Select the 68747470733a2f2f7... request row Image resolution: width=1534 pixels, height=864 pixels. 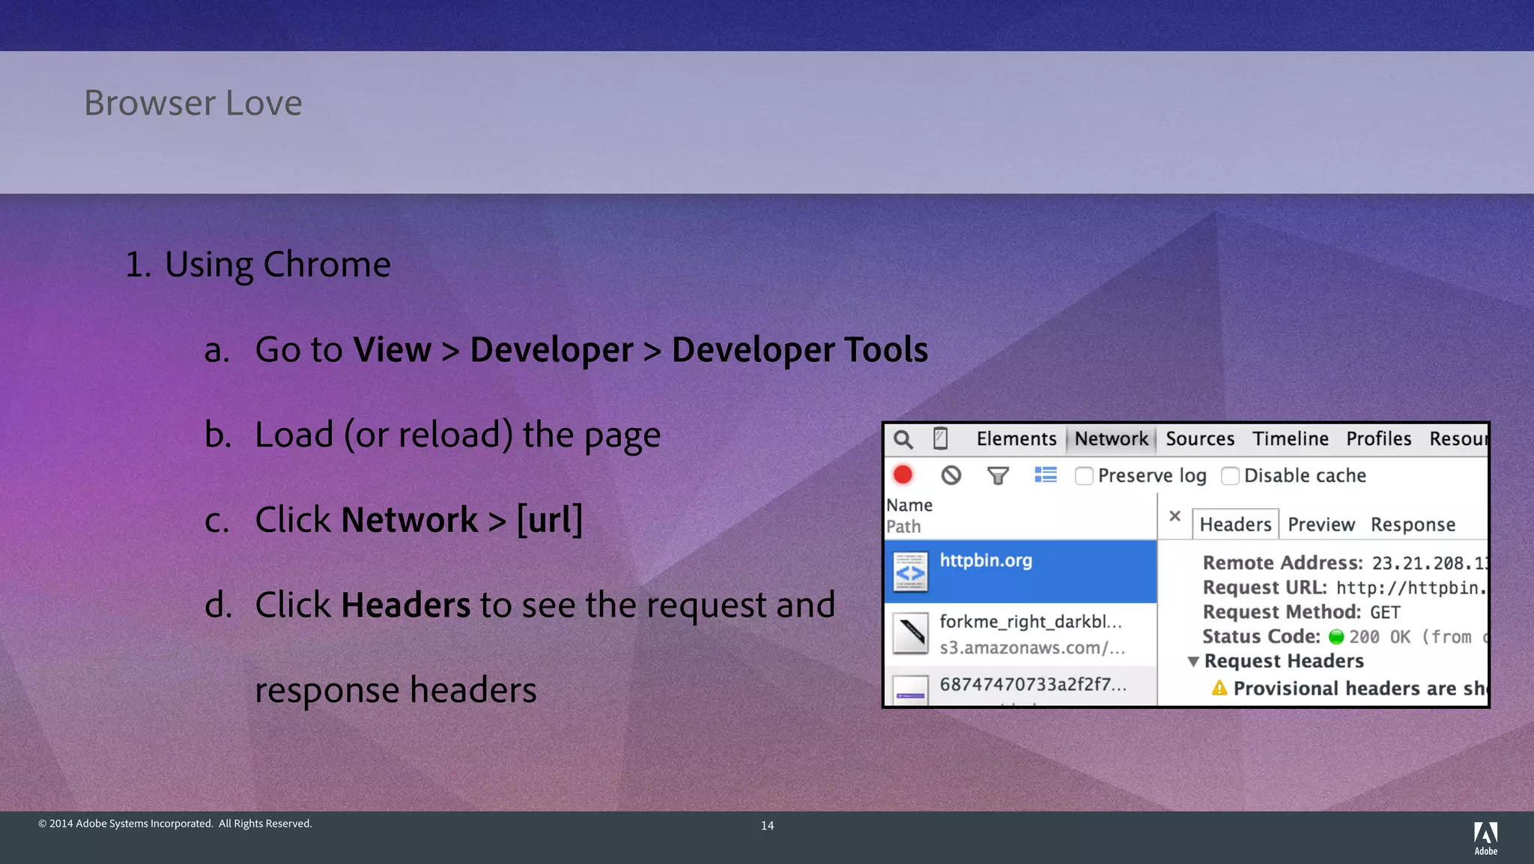(1020, 686)
